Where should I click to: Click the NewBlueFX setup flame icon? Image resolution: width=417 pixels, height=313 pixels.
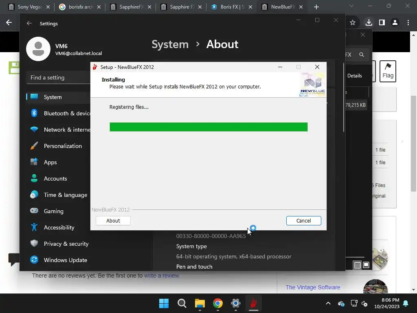tap(95, 67)
